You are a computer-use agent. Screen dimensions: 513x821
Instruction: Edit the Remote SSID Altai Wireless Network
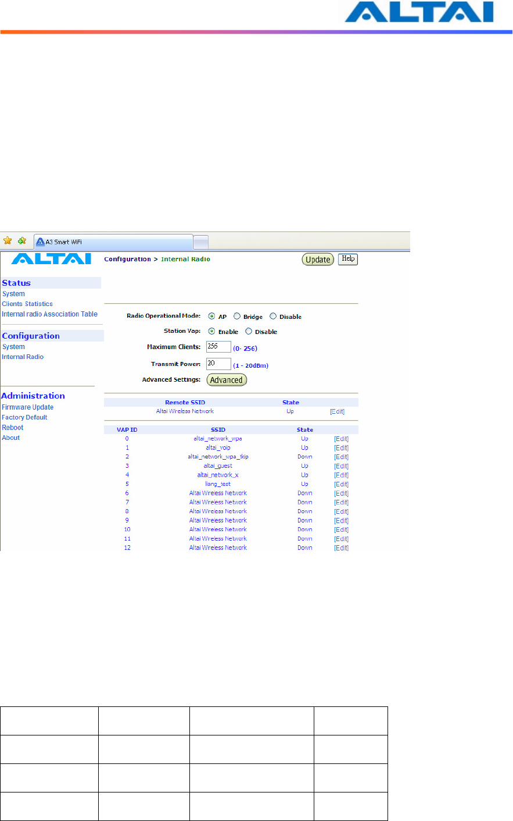pos(337,411)
